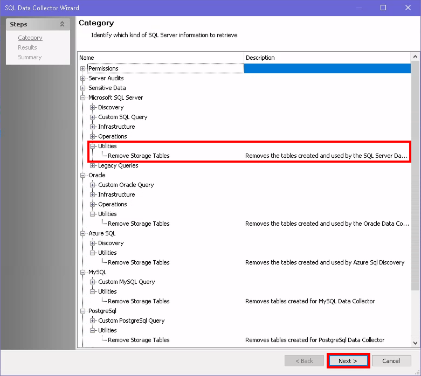Click the Next button
This screenshot has width=421, height=376.
point(348,361)
